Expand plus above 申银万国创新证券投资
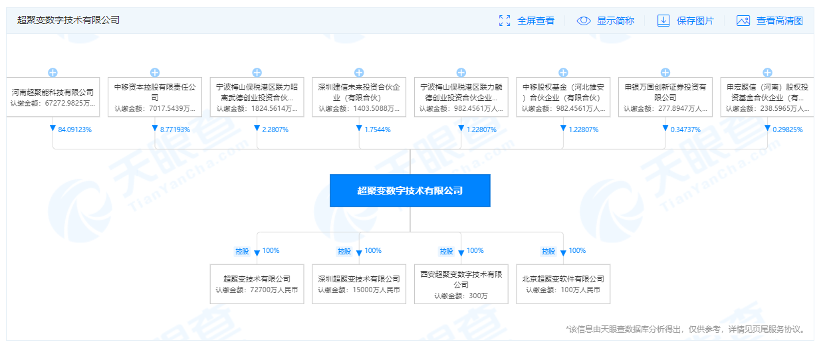This screenshot has height=348, width=823. [x=665, y=72]
